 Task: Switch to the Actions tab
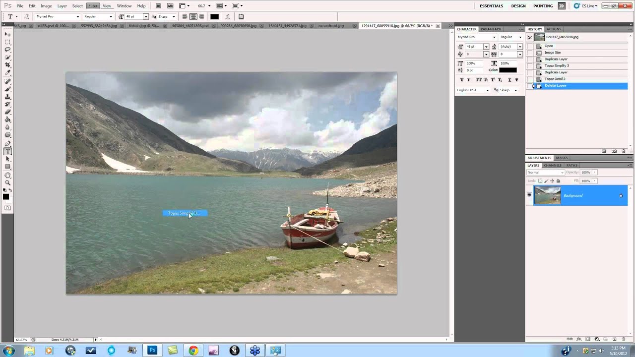pyautogui.click(x=554, y=29)
